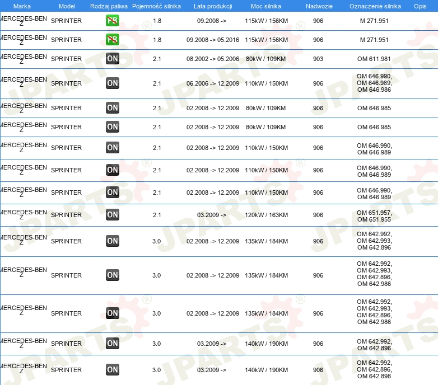Sort by the Pojemność silnika header
The width and height of the screenshot is (438, 385).
(156, 6)
